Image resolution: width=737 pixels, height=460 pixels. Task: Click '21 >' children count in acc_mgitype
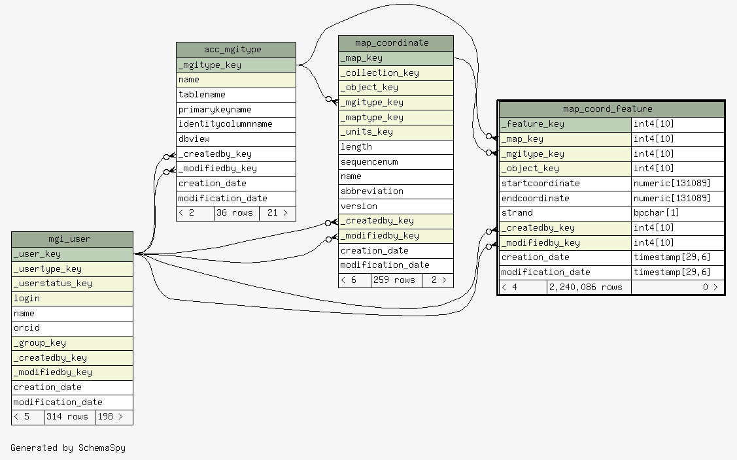tap(277, 213)
